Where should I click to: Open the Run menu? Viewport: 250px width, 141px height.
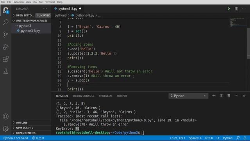[41, 2]
